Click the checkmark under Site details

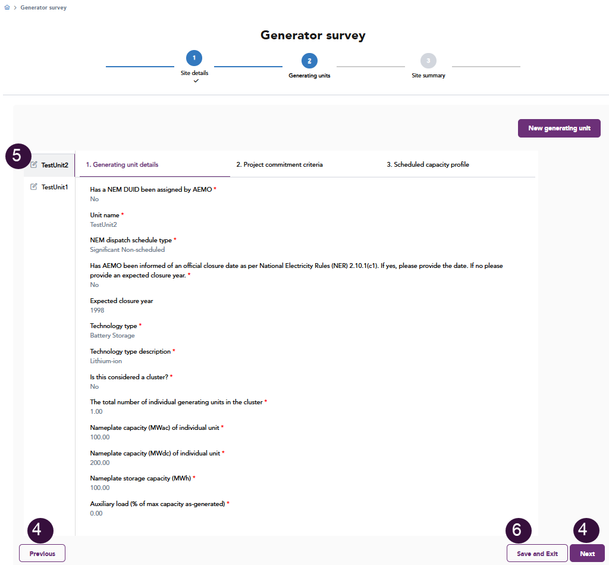(x=196, y=80)
